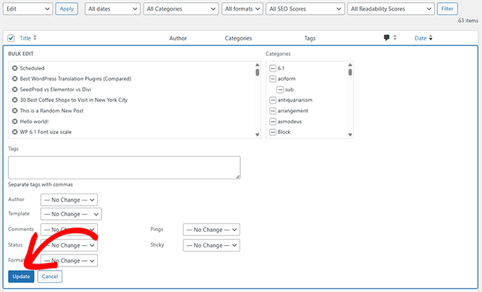Click the comments bubble column icon

coord(386,38)
